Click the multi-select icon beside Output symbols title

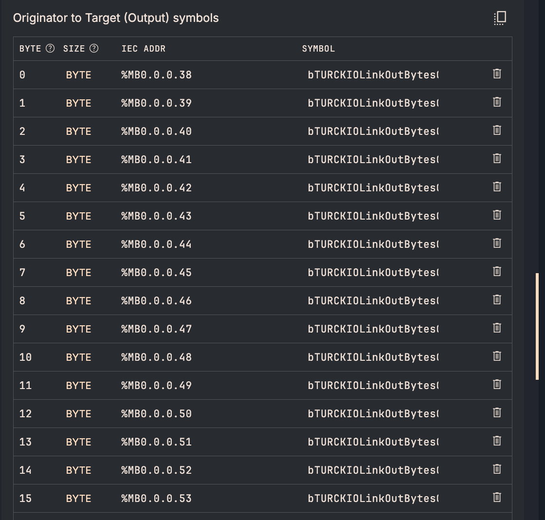click(500, 18)
